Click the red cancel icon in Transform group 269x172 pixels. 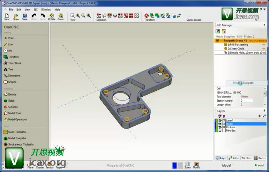click(x=146, y=16)
